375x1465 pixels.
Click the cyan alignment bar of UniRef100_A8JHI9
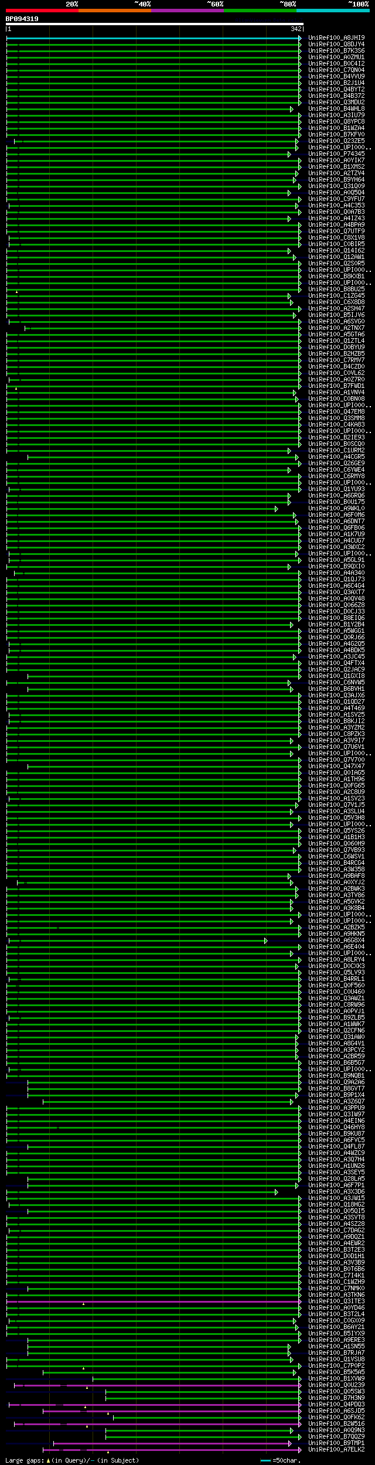pyautogui.click(x=154, y=38)
